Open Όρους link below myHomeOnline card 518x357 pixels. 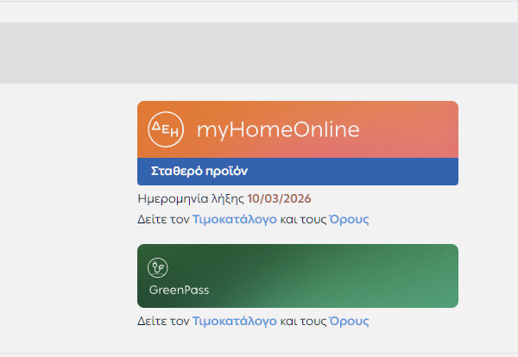[x=349, y=219]
